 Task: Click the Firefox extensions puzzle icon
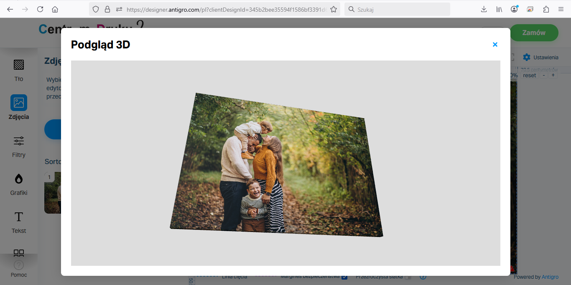546,9
